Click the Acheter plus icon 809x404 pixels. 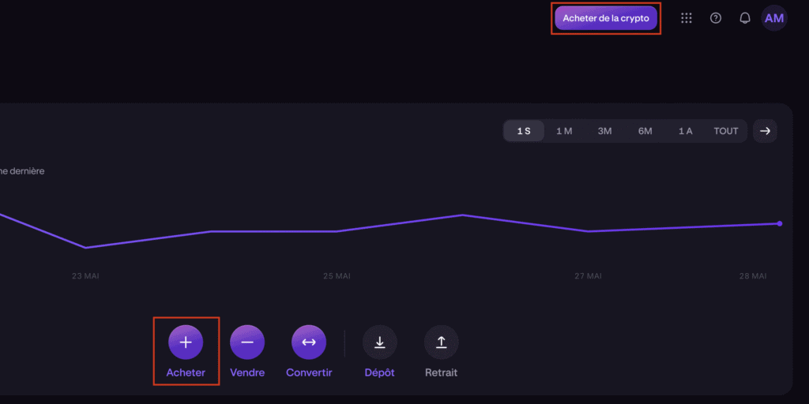(186, 342)
